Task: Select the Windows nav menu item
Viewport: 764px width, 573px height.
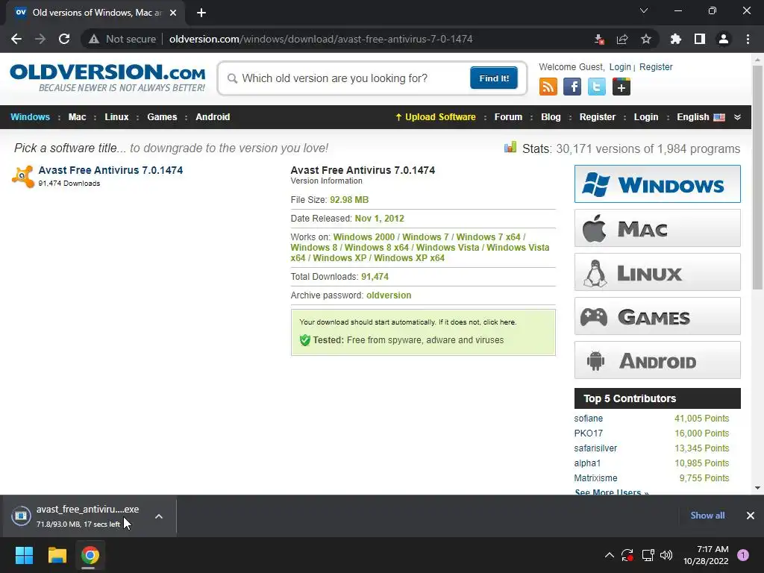Action: [x=30, y=117]
